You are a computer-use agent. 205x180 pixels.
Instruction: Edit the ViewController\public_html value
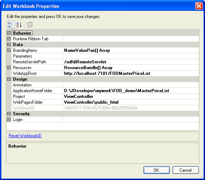131,102
